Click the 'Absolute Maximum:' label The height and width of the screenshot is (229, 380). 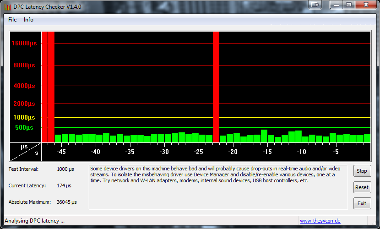[30, 202]
